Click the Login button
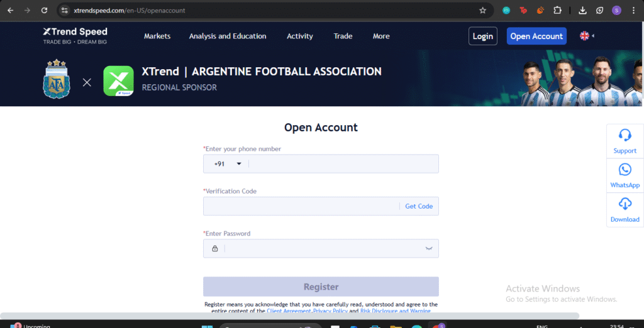Screen dimensions: 644x328 482,36
